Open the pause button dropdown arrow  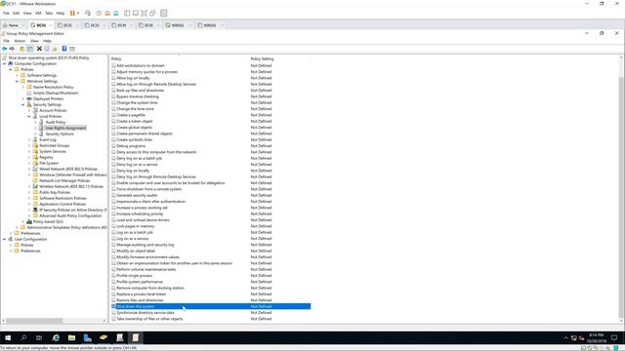(x=78, y=13)
